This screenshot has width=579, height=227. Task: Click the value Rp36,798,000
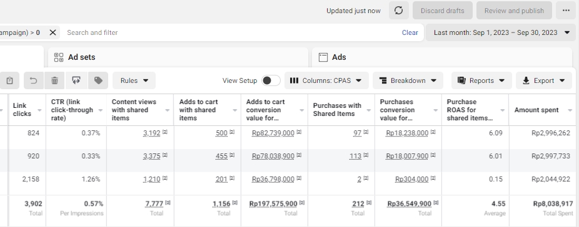pos(273,180)
